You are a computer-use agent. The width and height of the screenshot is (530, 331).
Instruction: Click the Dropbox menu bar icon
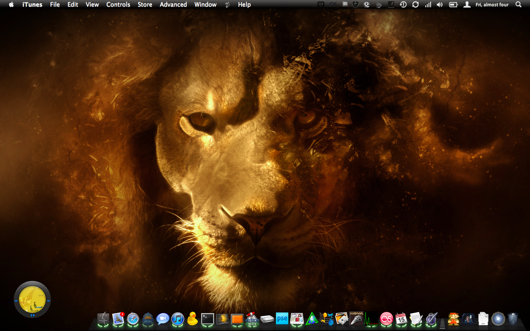pyautogui.click(x=355, y=5)
